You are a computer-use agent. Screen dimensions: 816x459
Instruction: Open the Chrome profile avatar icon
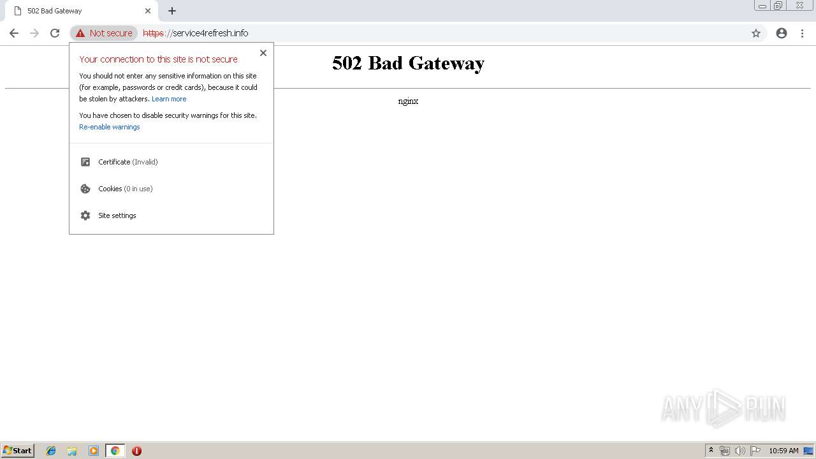[x=782, y=33]
